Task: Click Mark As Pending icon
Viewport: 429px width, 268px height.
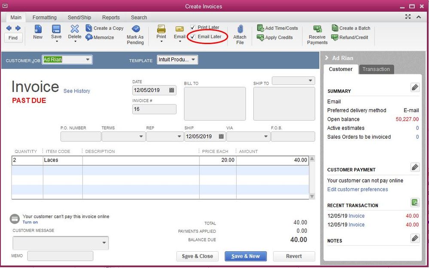Action: [136, 29]
